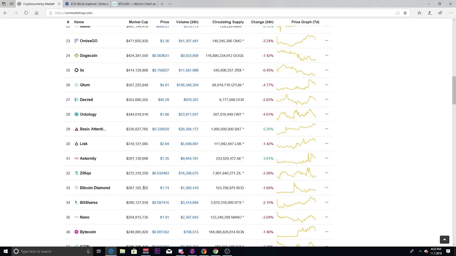456x256 pixels.
Task: Open the Share page icon in toolbar
Action: pos(440,13)
